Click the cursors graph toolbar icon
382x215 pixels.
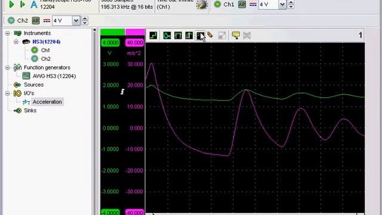coord(178,36)
